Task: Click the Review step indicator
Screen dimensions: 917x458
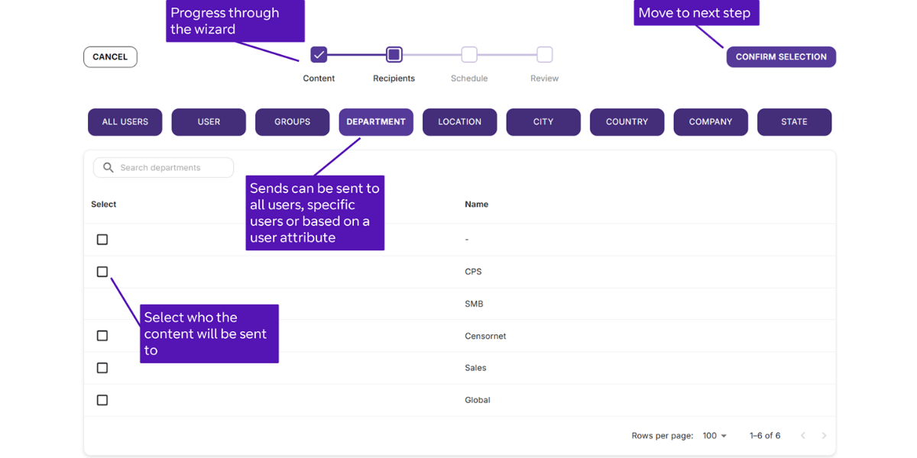Action: (543, 54)
